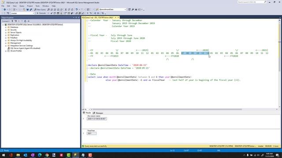Click the Refresh icon in Object Explorer
This screenshot has width=282, height=158.
(x=25, y=21)
